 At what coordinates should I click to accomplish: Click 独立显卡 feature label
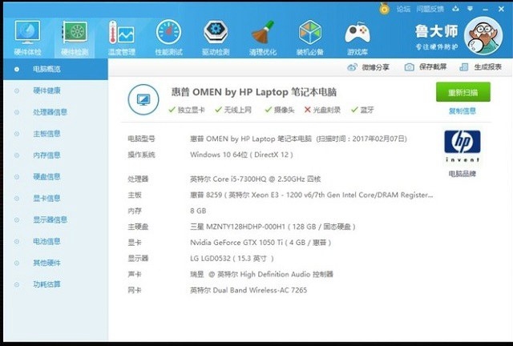(191, 110)
